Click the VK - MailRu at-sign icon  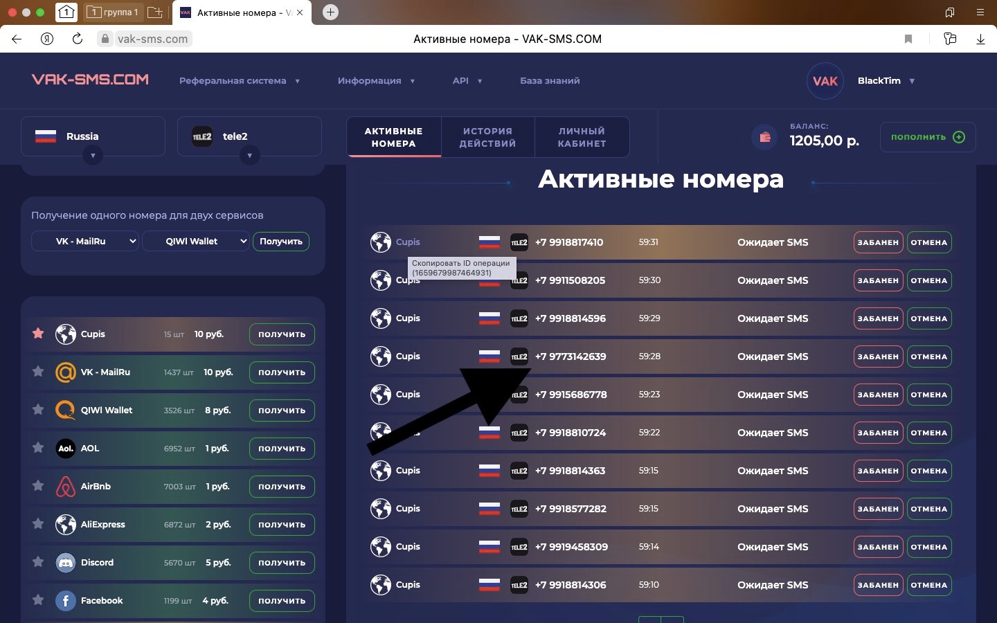click(x=66, y=372)
